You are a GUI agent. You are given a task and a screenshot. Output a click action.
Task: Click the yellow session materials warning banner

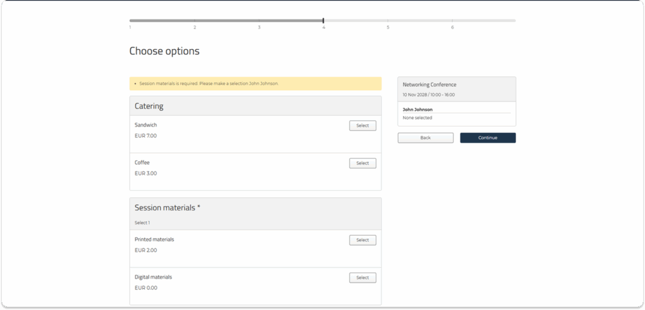tap(255, 83)
